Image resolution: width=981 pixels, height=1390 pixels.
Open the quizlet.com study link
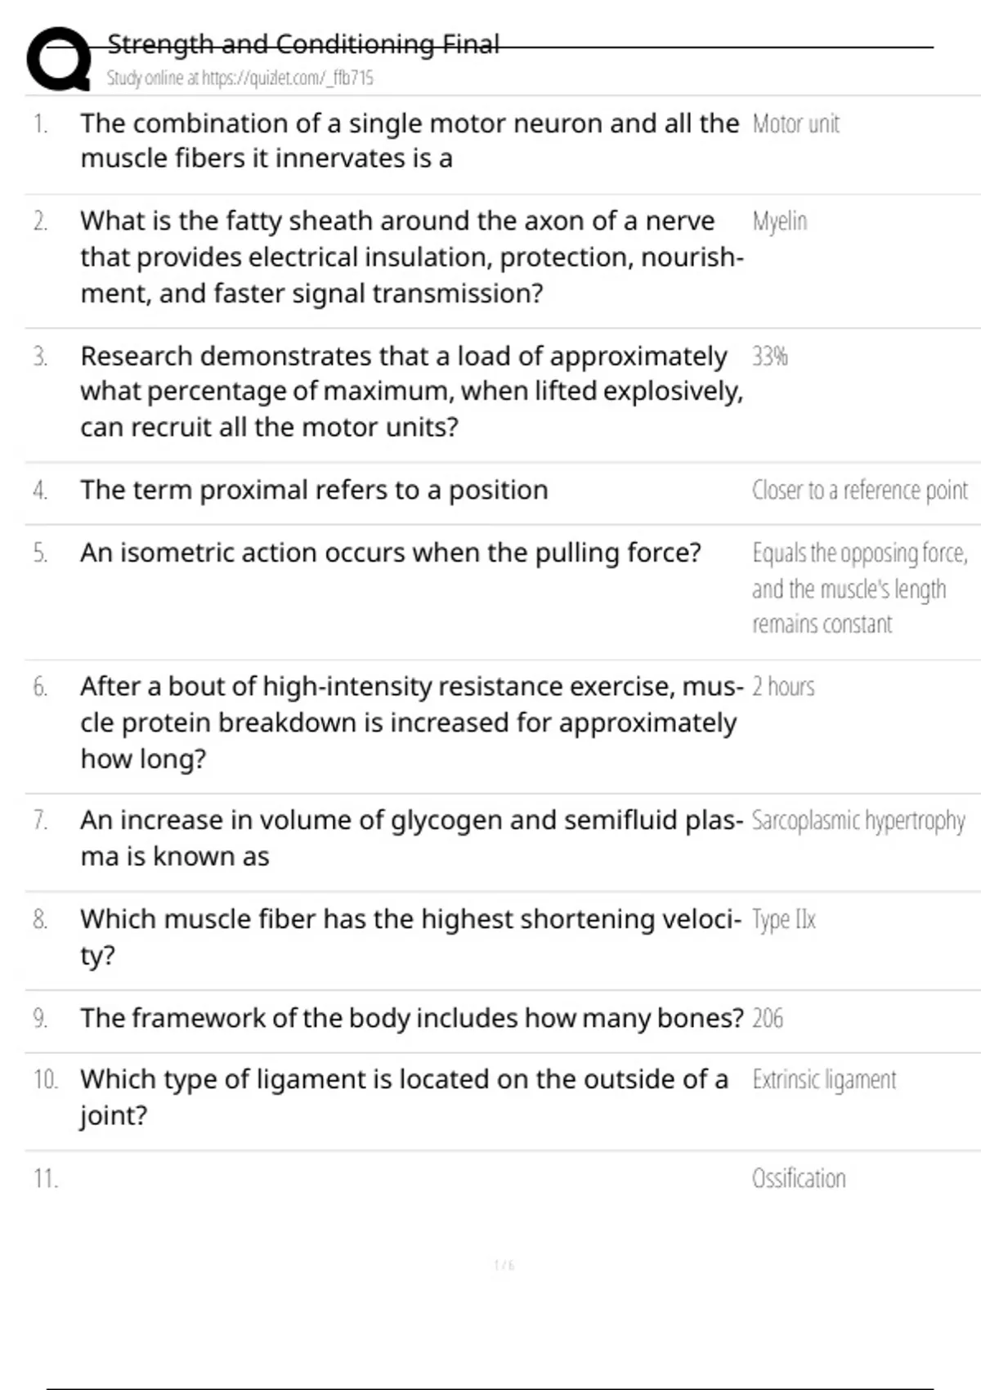pyautogui.click(x=240, y=78)
